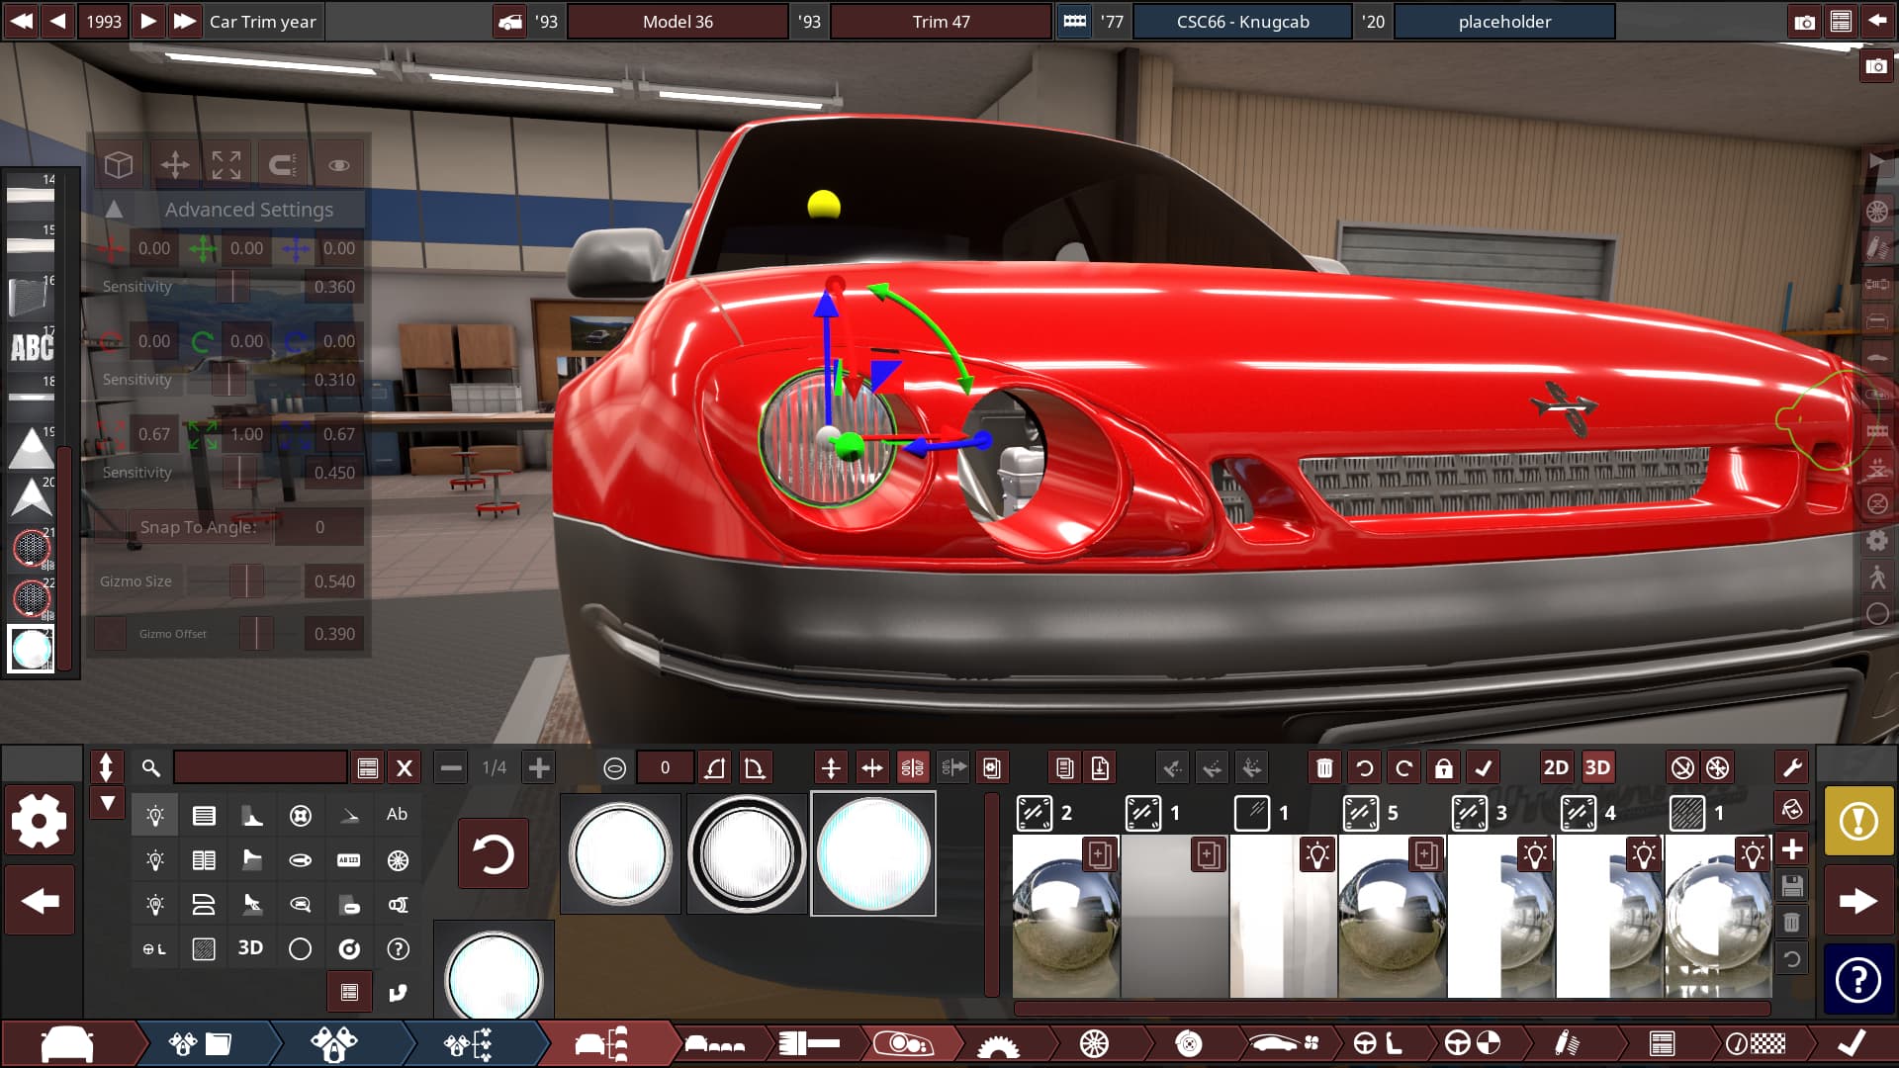Open the headlights tab in the bottom bar
Screen dimensions: 1899x1068
[x=902, y=1043]
